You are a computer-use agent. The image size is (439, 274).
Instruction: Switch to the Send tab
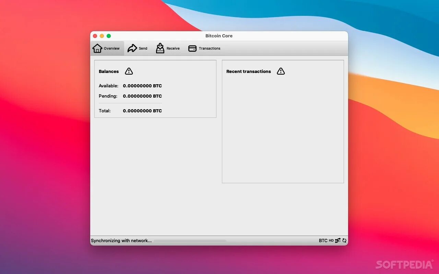coord(137,48)
